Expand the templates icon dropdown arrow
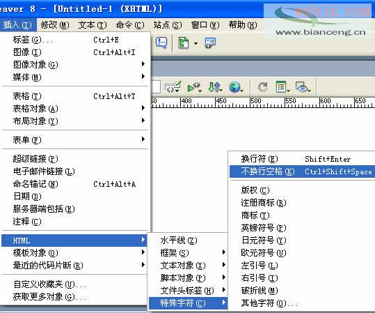Viewport: 375px width, 313px height. [196, 43]
